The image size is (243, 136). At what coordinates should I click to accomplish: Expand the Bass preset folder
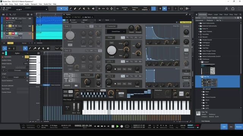click(x=202, y=92)
